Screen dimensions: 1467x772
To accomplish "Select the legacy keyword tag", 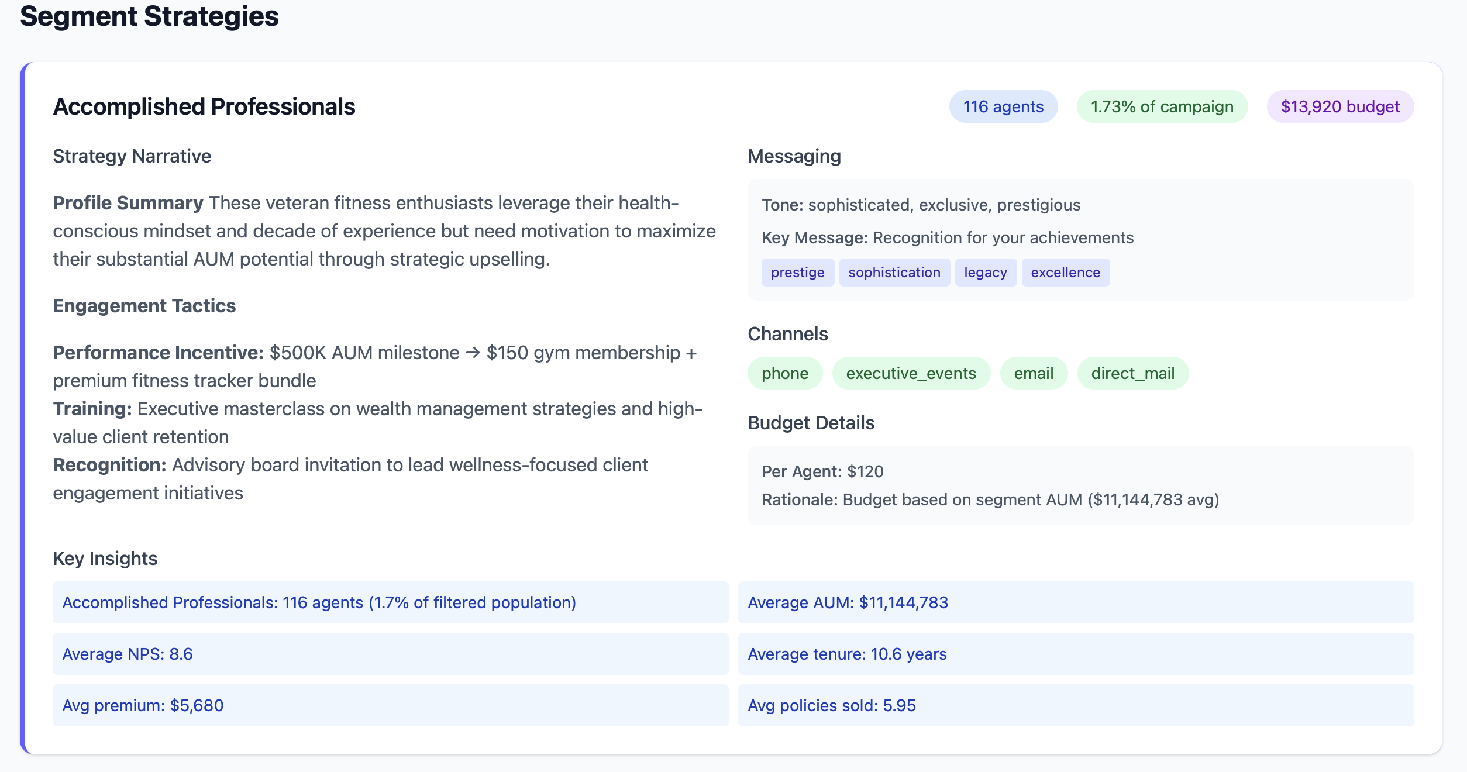I will click(x=985, y=273).
